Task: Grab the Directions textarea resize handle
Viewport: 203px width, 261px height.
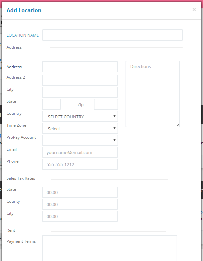Action: [178, 125]
